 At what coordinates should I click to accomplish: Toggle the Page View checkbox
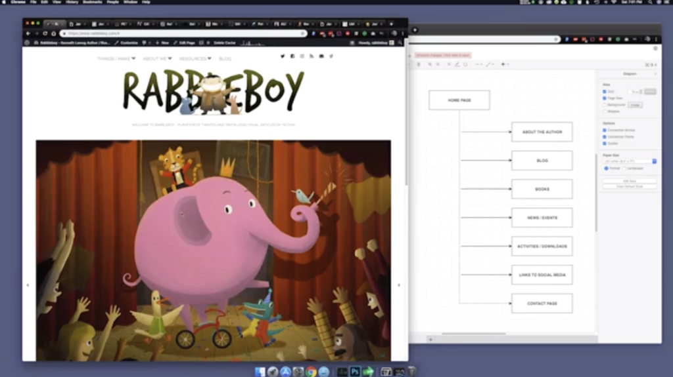point(605,98)
